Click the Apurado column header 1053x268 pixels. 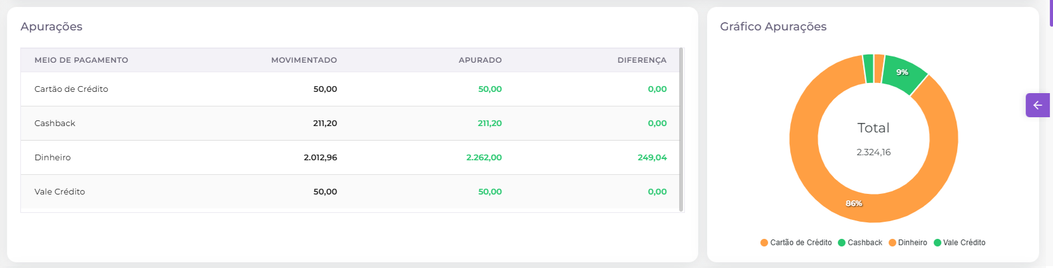480,60
